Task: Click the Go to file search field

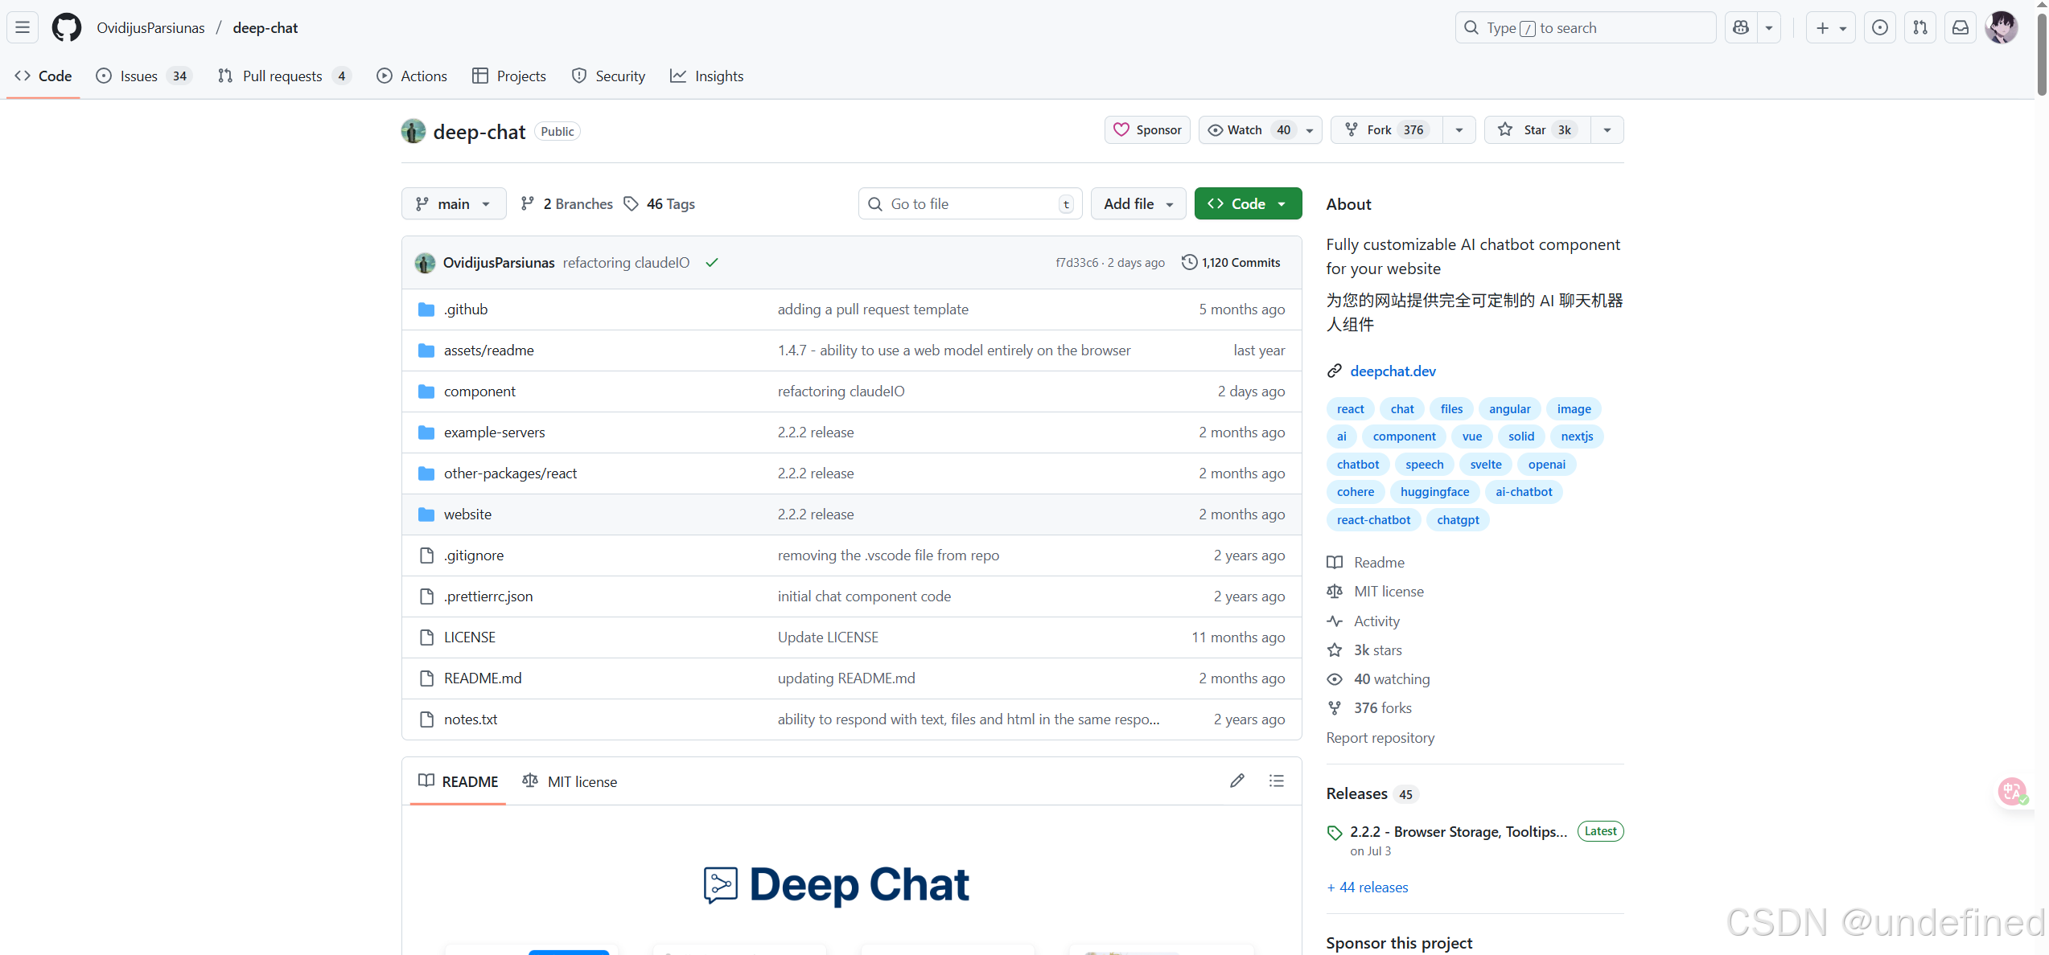Action: pyautogui.click(x=970, y=203)
